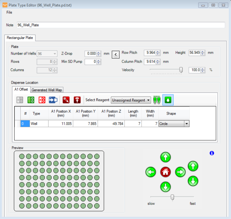Click the blue info icon
The height and width of the screenshot is (219, 231).
pos(212,153)
